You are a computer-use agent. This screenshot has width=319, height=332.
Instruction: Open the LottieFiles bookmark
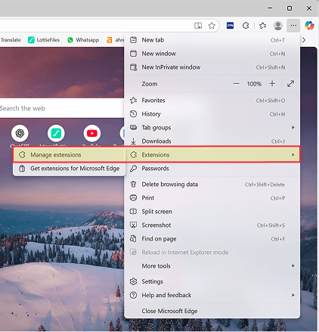pos(44,40)
